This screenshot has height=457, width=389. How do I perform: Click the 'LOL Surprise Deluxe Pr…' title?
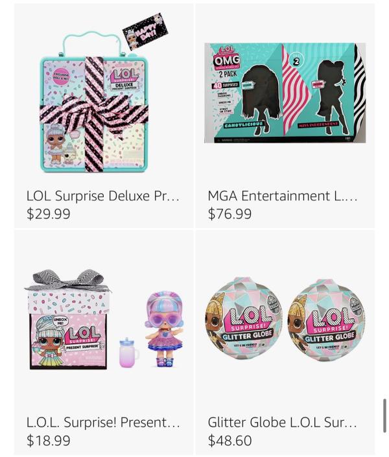pyautogui.click(x=103, y=196)
